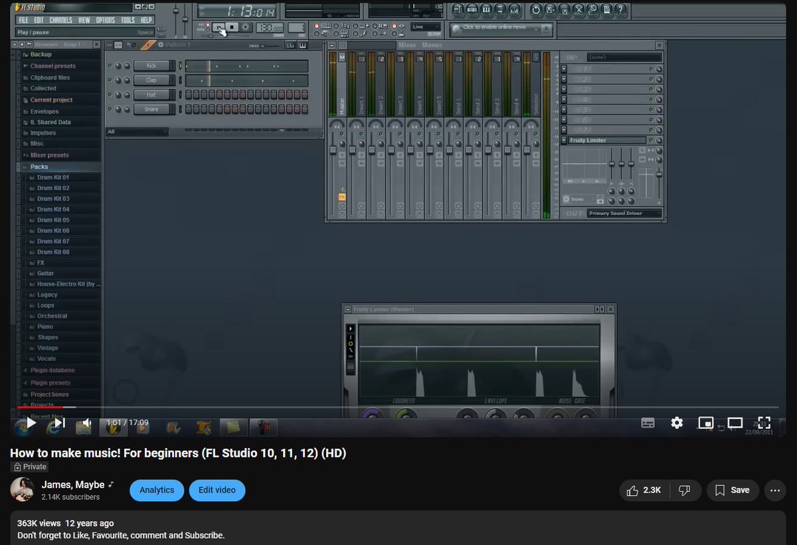797x545 pixels.
Task: Click the microphone toolbar icon
Action: click(592, 9)
